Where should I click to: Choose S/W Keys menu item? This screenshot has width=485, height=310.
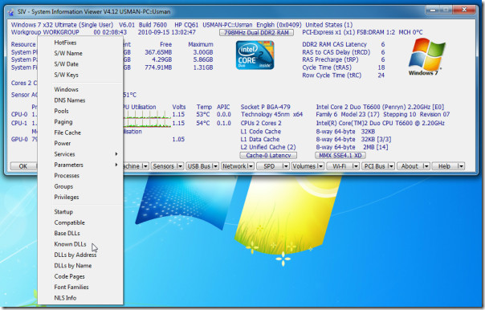click(80, 75)
